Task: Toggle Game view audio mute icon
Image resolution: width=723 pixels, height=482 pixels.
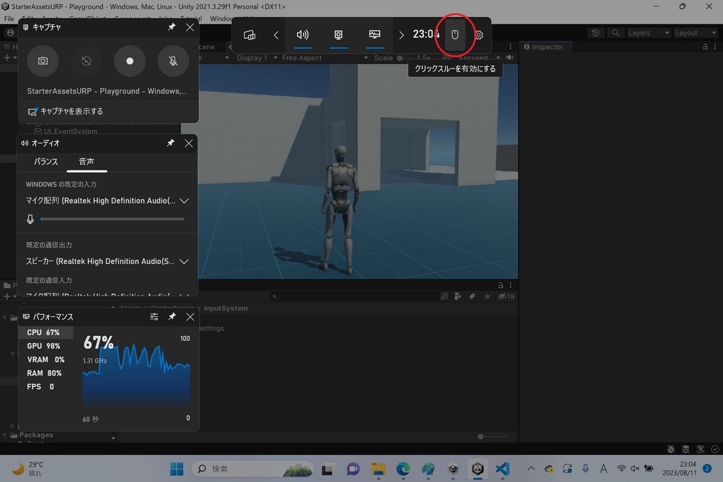Action: pos(510,58)
